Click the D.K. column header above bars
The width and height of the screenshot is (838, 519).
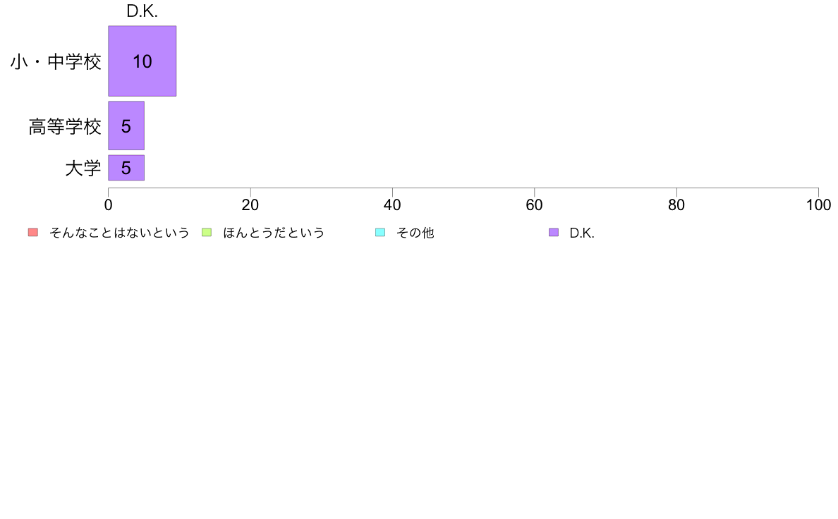point(142,11)
